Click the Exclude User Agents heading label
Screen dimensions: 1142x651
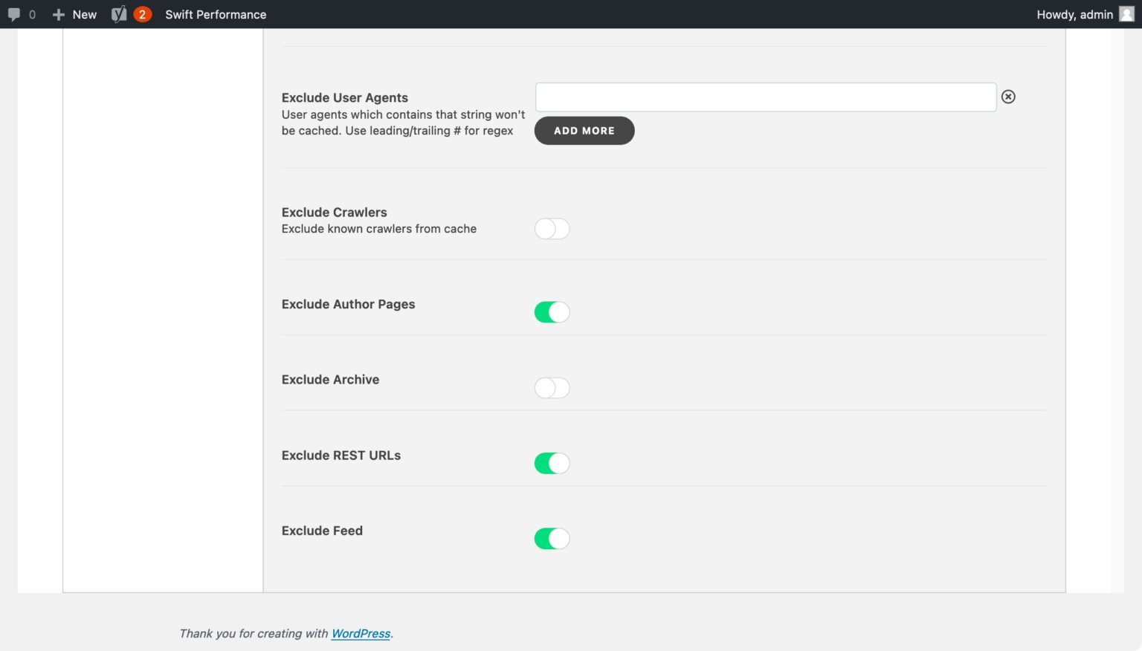344,97
